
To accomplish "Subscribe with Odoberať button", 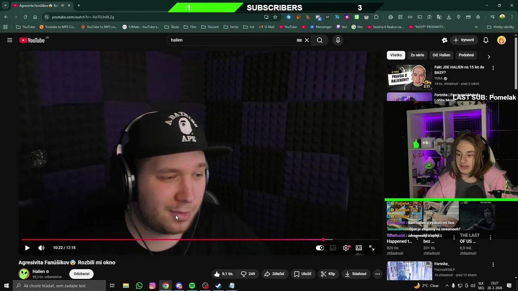I will click(81, 274).
